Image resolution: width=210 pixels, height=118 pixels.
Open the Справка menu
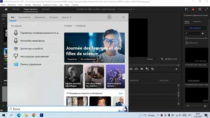(75, 5)
